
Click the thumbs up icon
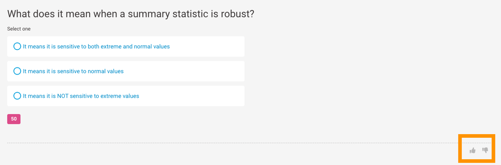(473, 150)
